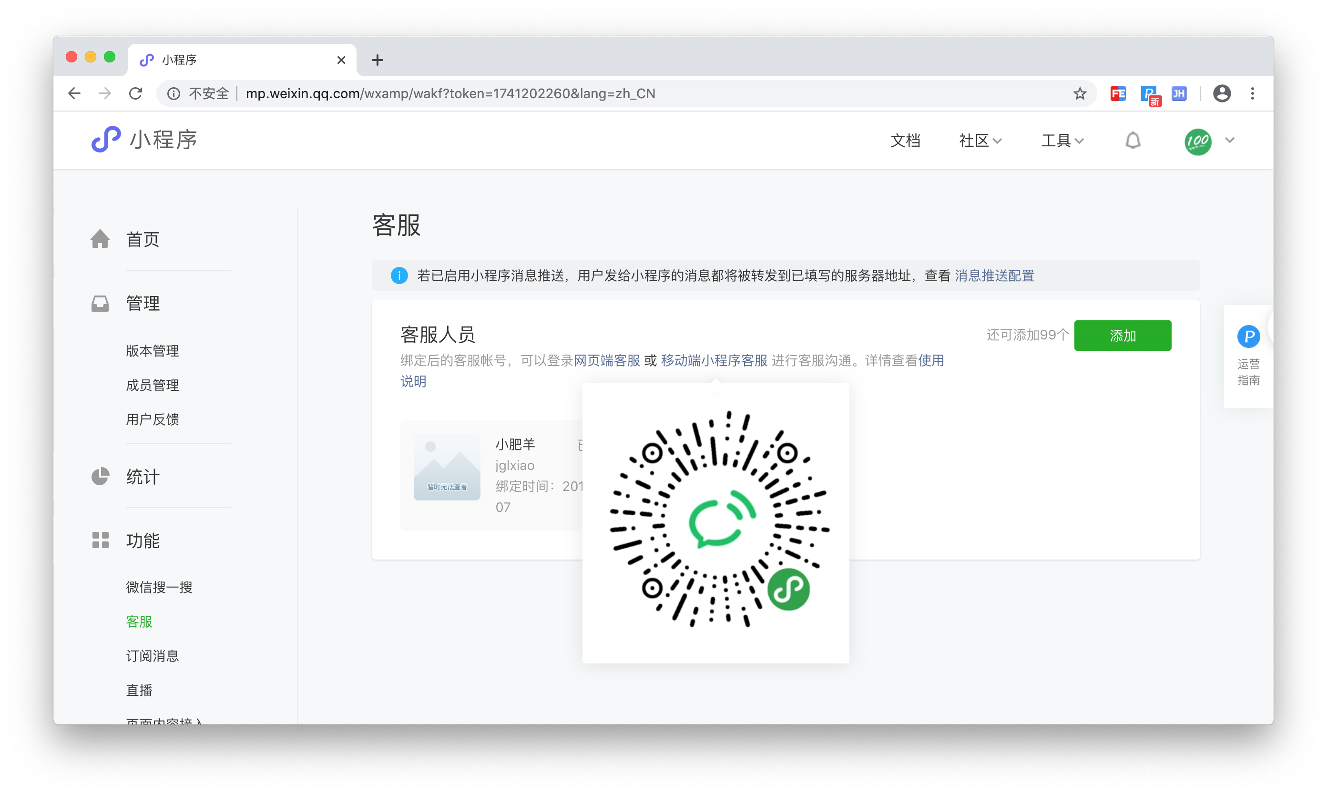This screenshot has width=1327, height=795.
Task: Close the 小程序 browser tab
Action: coord(341,60)
